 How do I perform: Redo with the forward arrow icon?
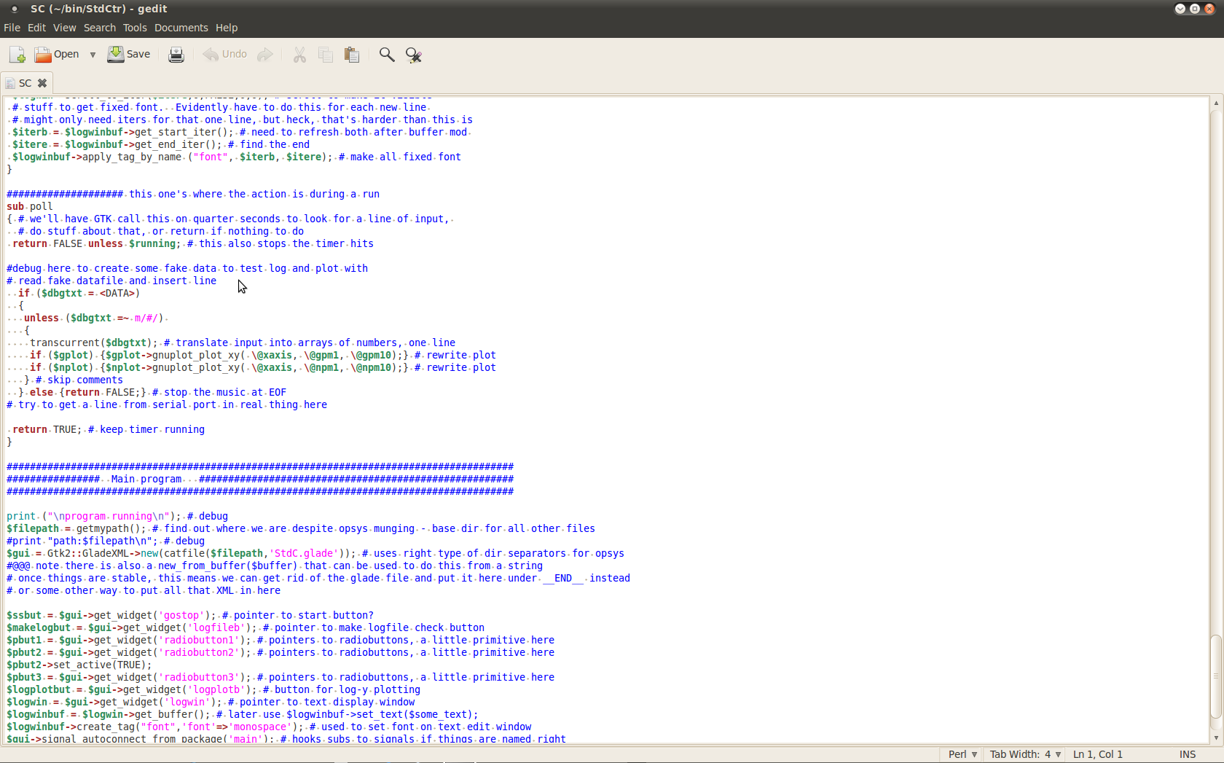pyautogui.click(x=265, y=55)
